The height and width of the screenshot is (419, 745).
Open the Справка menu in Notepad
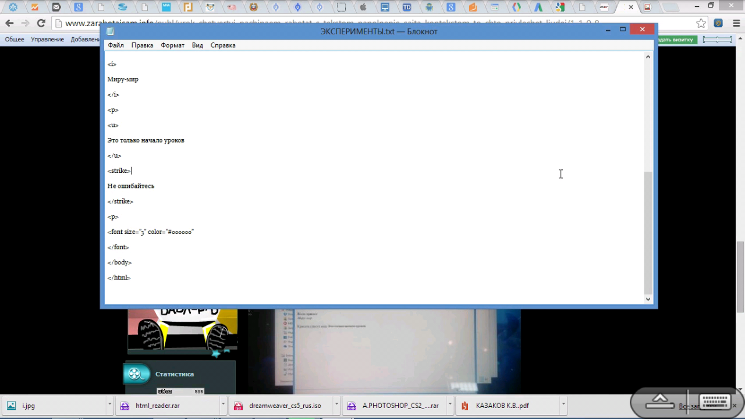tap(223, 45)
